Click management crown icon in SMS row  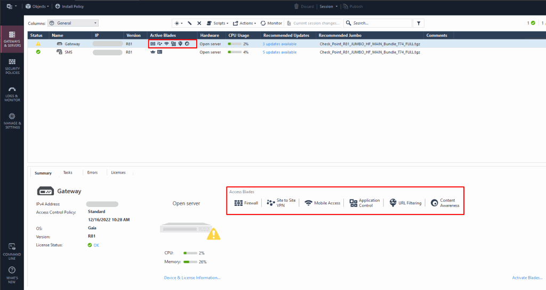pos(152,52)
